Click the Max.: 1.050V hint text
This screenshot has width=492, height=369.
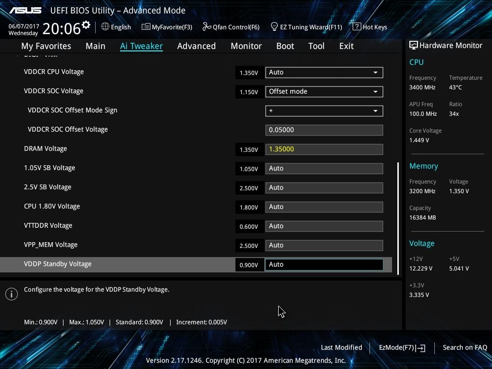coord(86,322)
